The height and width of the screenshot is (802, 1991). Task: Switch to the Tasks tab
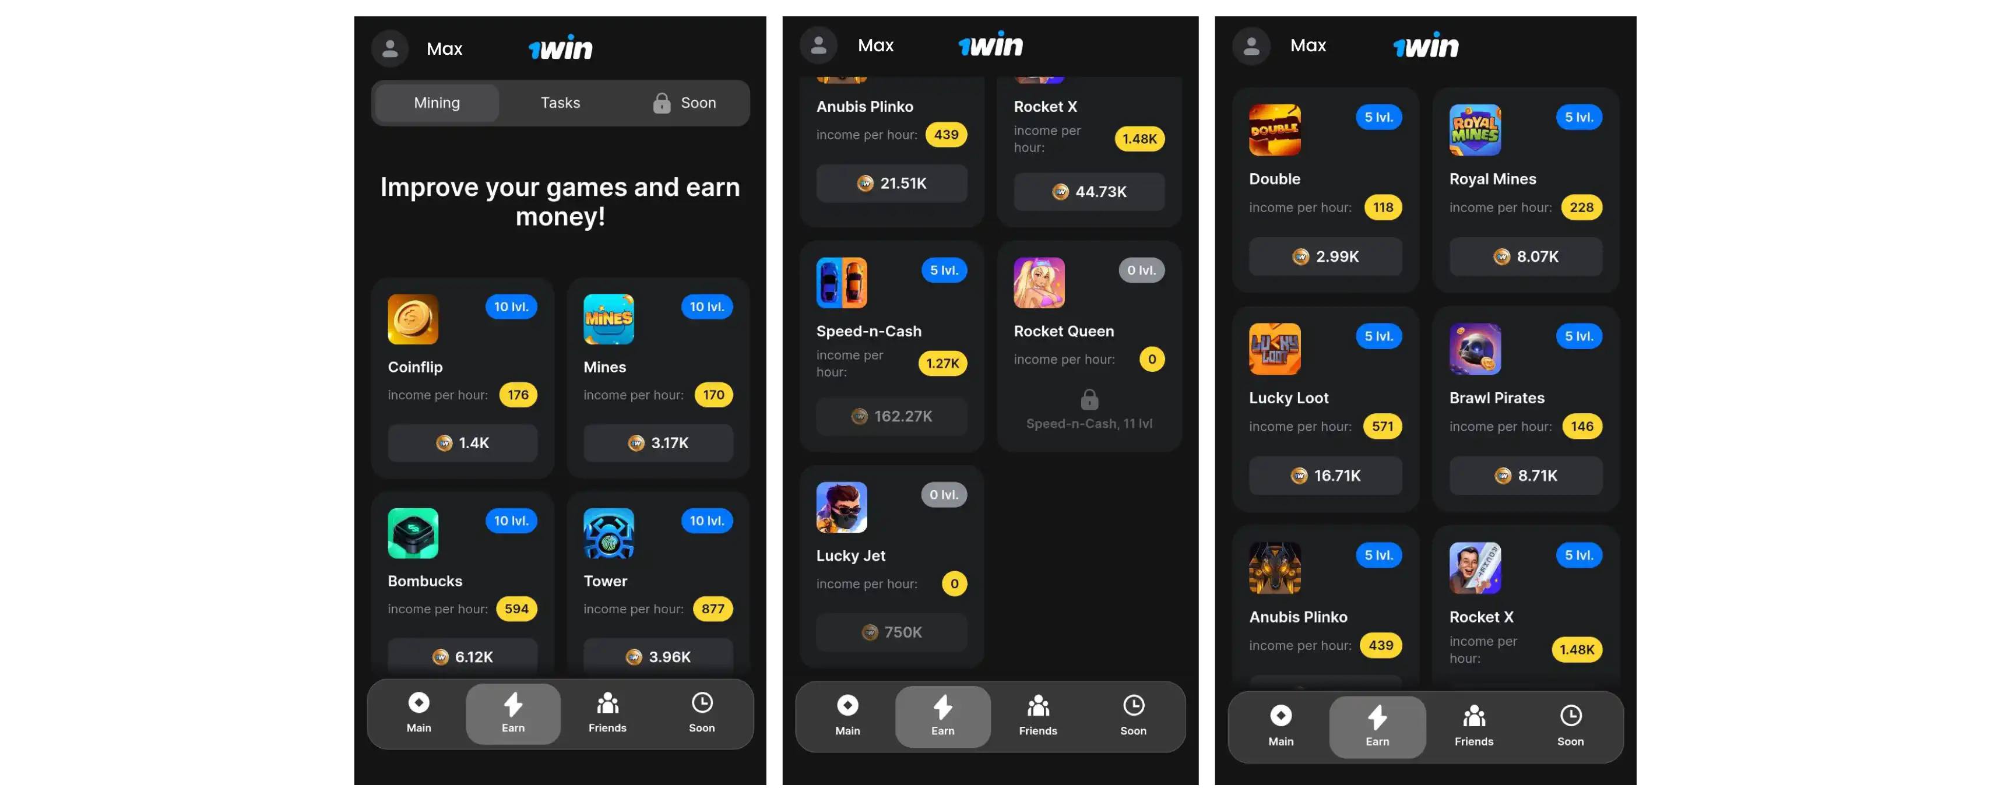pyautogui.click(x=560, y=101)
